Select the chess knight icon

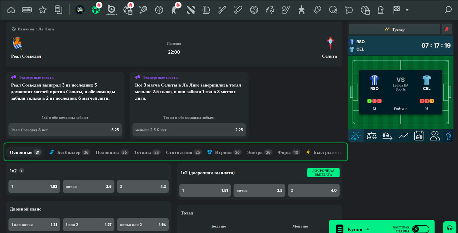[x=381, y=10]
